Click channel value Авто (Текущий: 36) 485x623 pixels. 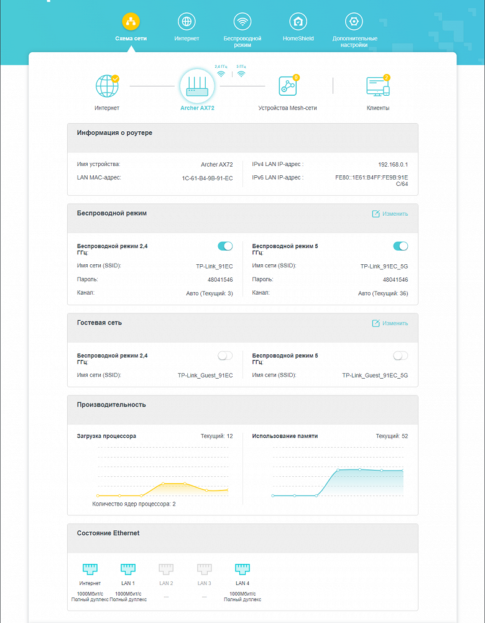[x=383, y=293]
